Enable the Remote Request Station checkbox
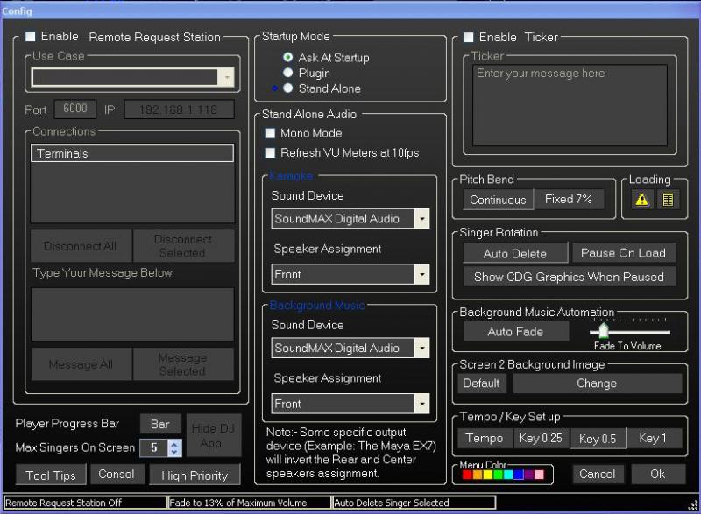The width and height of the screenshot is (701, 514). click(30, 36)
